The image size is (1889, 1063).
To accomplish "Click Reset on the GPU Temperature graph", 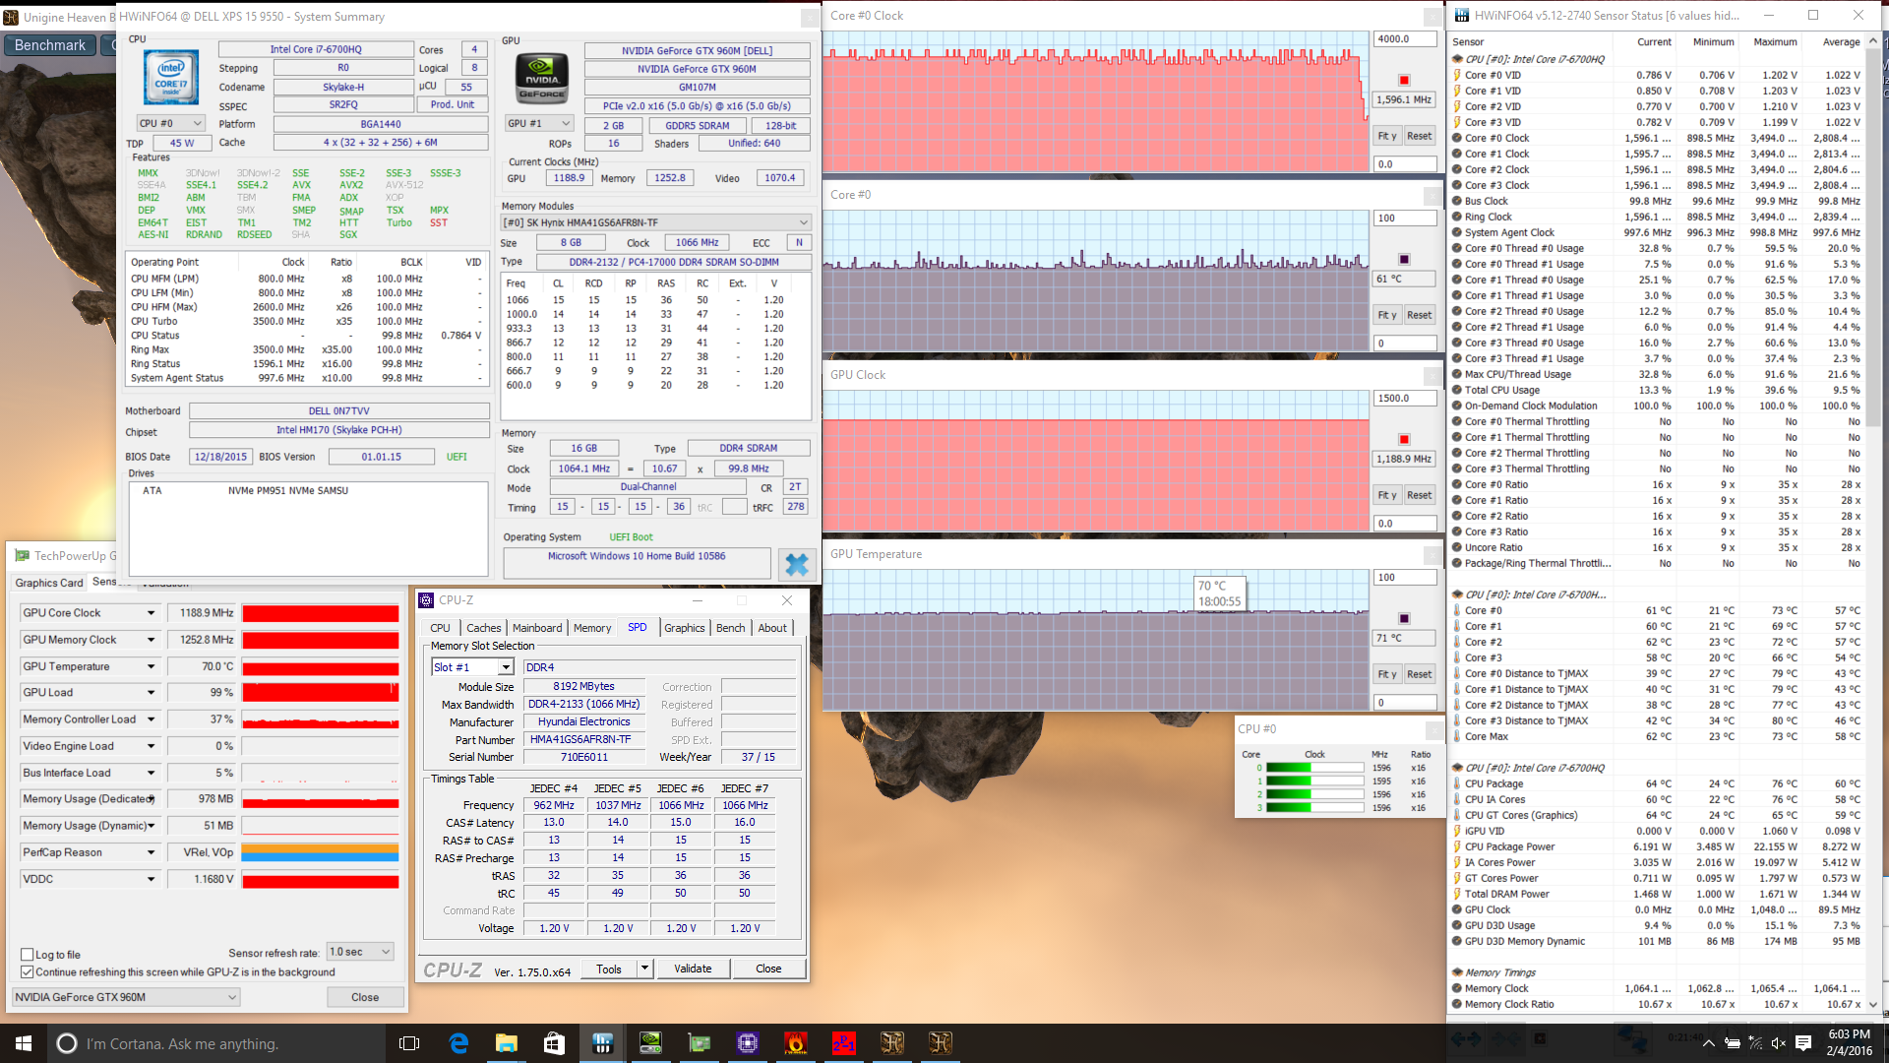I will (x=1419, y=674).
